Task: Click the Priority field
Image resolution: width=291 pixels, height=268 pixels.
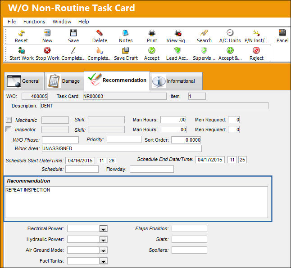Action: [124, 139]
